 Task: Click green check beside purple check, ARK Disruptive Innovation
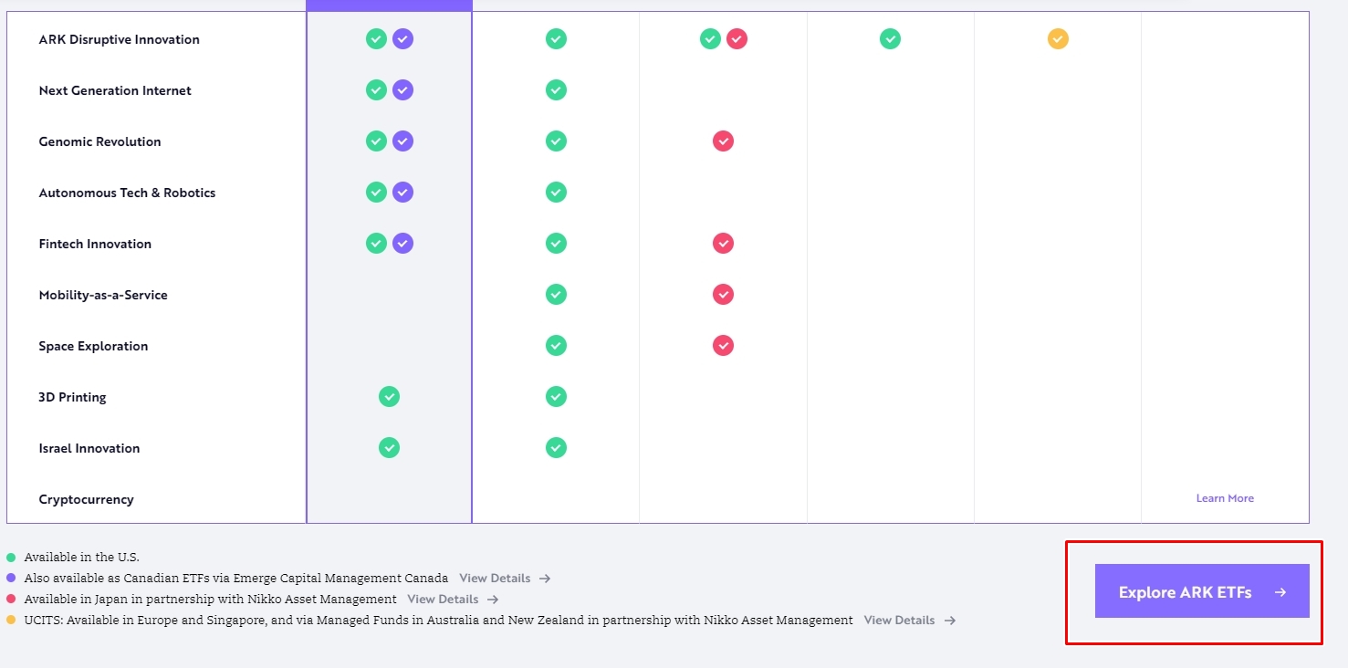click(x=376, y=39)
